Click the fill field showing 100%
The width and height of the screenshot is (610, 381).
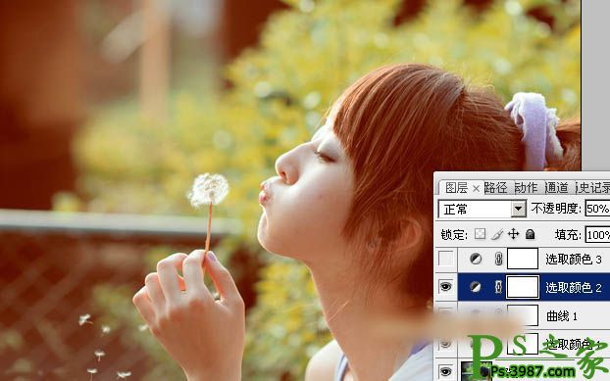597,235
